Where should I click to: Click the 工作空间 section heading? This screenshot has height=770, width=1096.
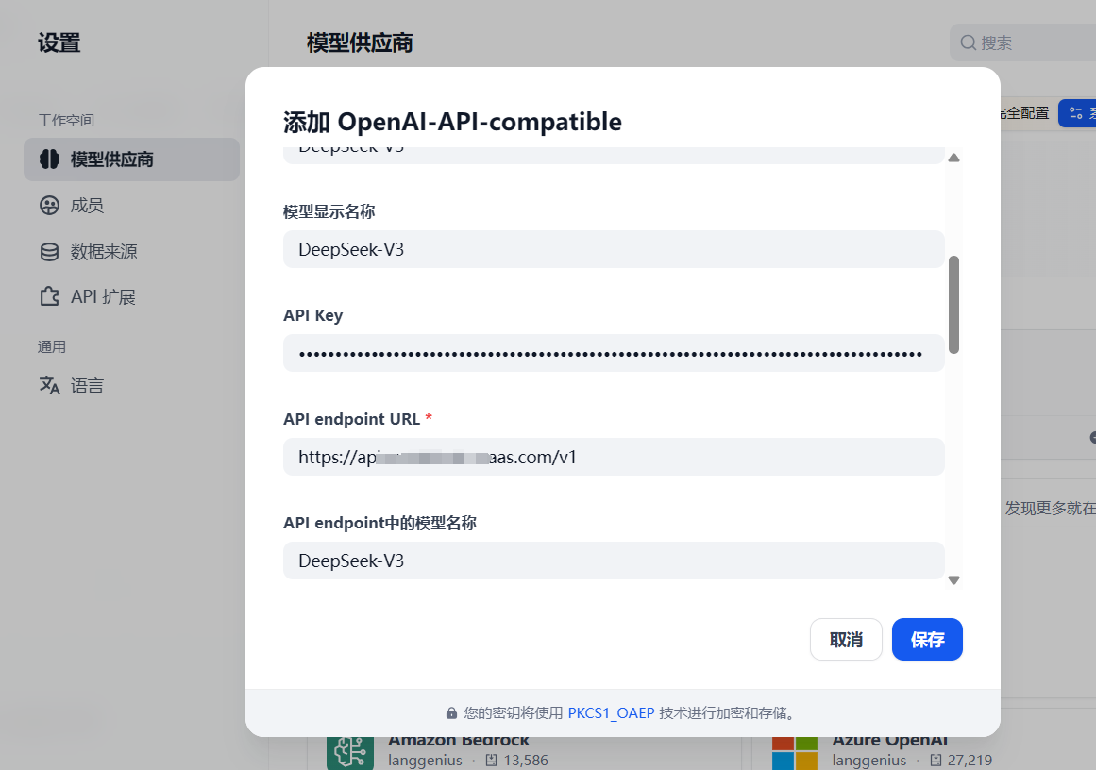[x=66, y=120]
